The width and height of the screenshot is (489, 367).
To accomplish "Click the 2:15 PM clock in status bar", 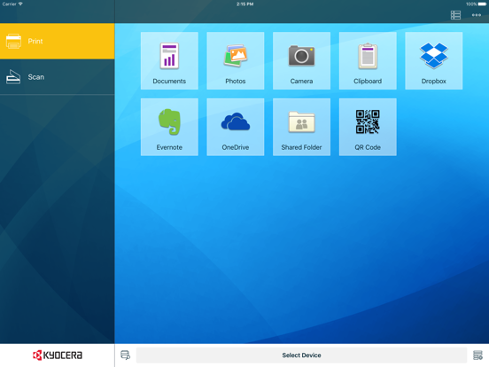I will (x=244, y=4).
